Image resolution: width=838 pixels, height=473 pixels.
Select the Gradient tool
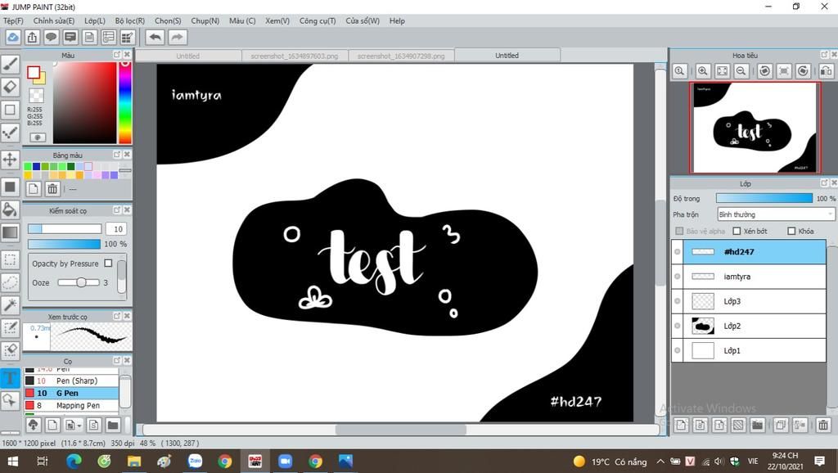pos(10,232)
